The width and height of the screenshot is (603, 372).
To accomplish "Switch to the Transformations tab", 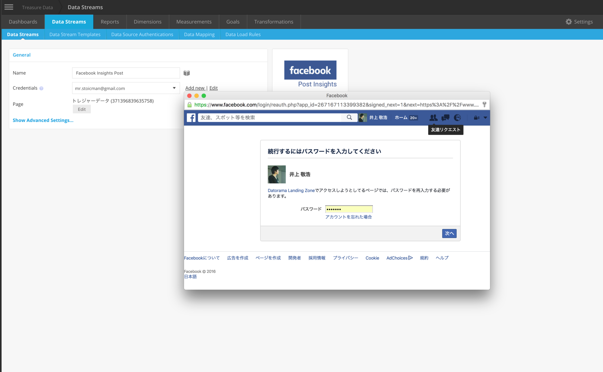I will [274, 22].
